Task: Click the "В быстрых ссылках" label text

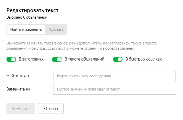Action: 143,59
